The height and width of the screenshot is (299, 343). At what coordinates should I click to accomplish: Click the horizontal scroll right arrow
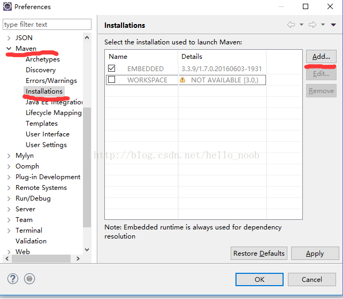[78, 258]
